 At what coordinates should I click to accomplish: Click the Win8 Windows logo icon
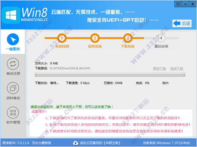click(11, 15)
